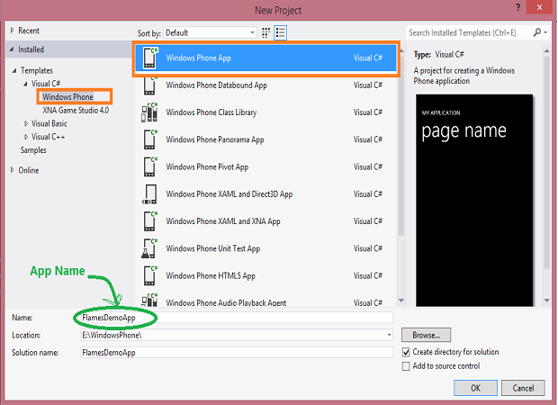Screen dimensions: 558x405
Task: Close the New Project dialog
Action: point(539,7)
